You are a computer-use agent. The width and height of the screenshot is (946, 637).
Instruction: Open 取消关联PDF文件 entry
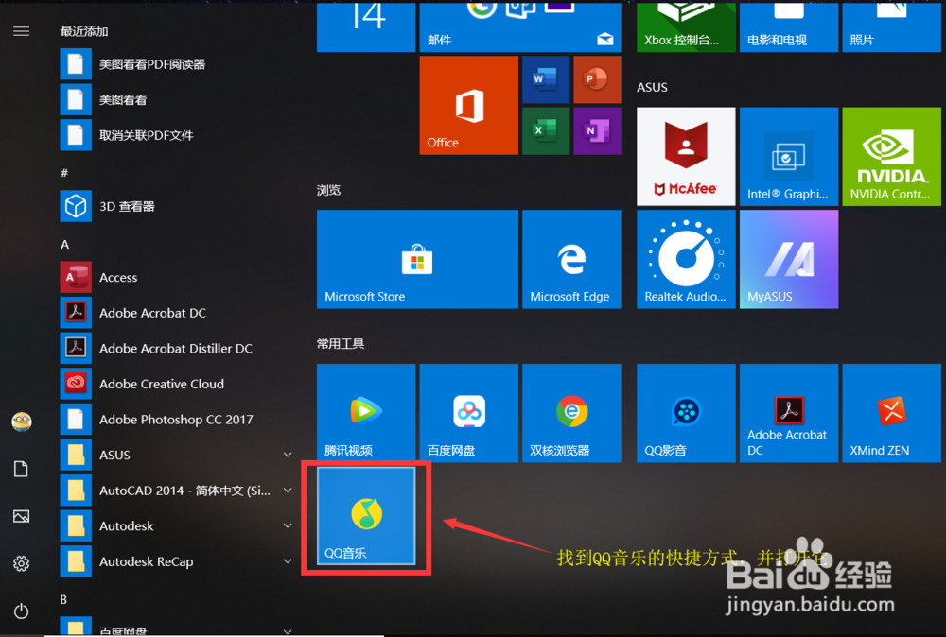[x=178, y=135]
